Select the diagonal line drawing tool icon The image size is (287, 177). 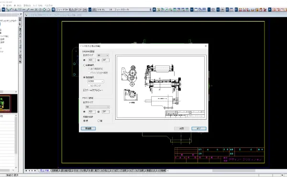(28, 10)
